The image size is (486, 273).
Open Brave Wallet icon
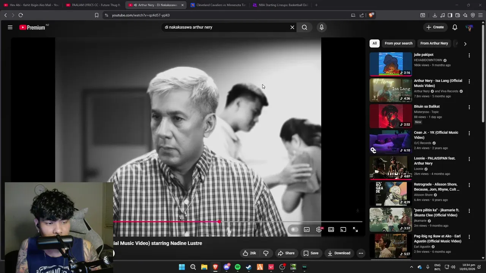click(x=458, y=15)
